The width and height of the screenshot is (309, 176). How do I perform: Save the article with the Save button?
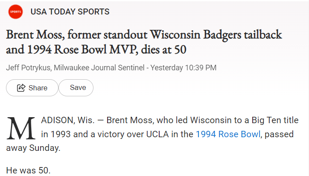(78, 87)
